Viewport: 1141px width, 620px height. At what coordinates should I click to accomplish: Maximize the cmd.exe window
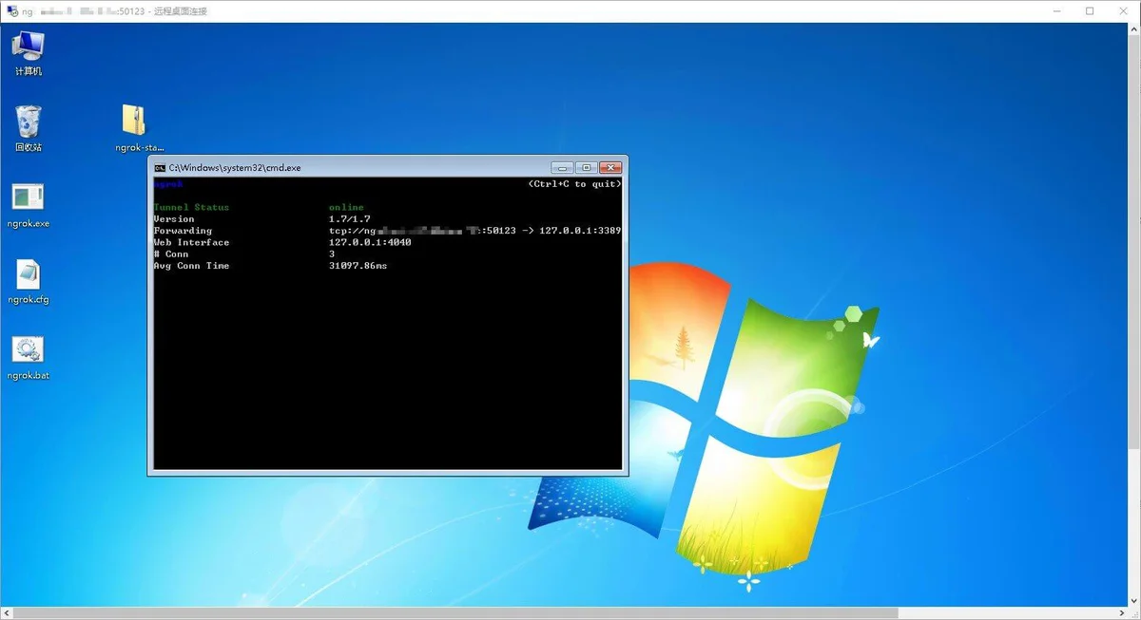[x=587, y=168]
